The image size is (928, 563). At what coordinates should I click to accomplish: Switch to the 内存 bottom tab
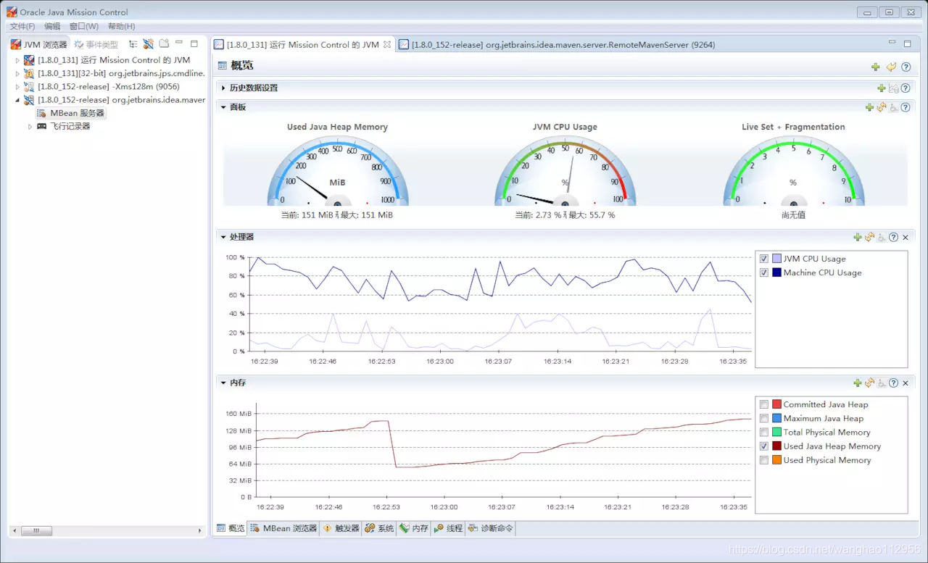coord(414,528)
